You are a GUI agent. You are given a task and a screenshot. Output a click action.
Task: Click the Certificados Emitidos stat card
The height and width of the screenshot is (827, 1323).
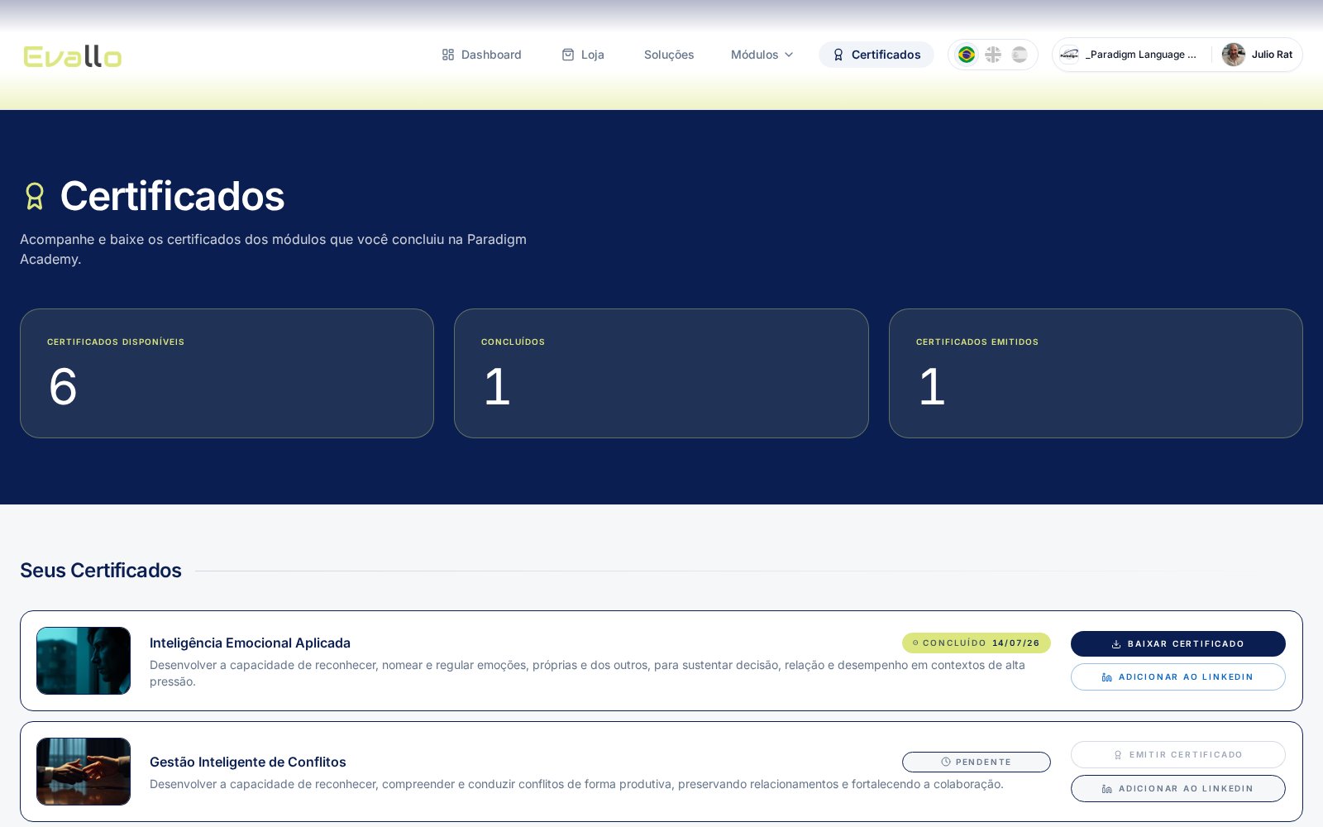tap(1096, 374)
